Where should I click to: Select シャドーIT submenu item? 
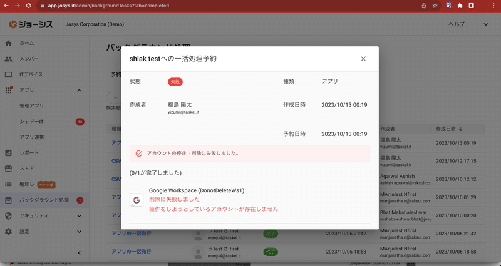(x=32, y=121)
